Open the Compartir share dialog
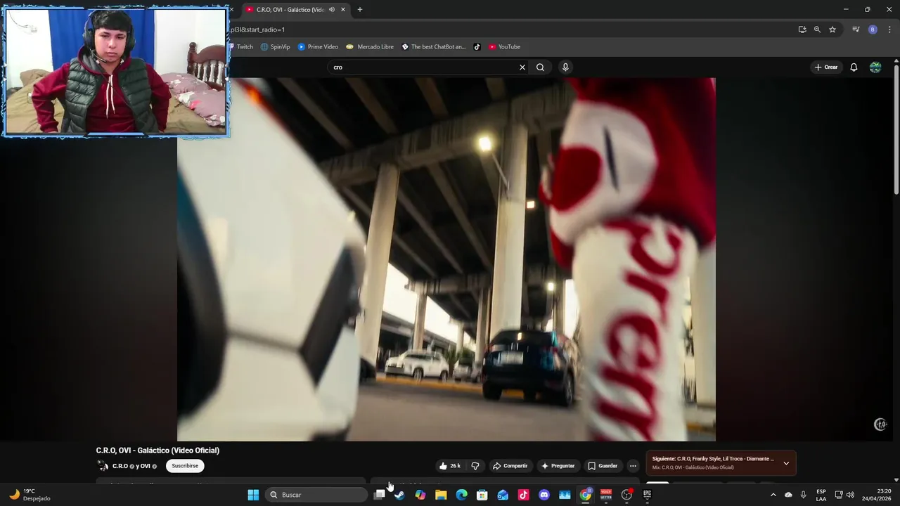Image resolution: width=900 pixels, height=506 pixels. 510,466
